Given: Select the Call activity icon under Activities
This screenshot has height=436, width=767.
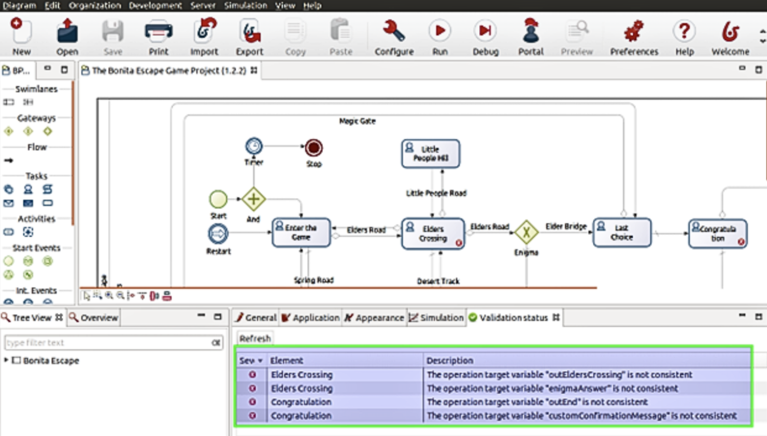Looking at the screenshot, I should tap(9, 232).
